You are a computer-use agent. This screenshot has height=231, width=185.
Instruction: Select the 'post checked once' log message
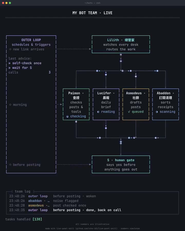click(70, 205)
